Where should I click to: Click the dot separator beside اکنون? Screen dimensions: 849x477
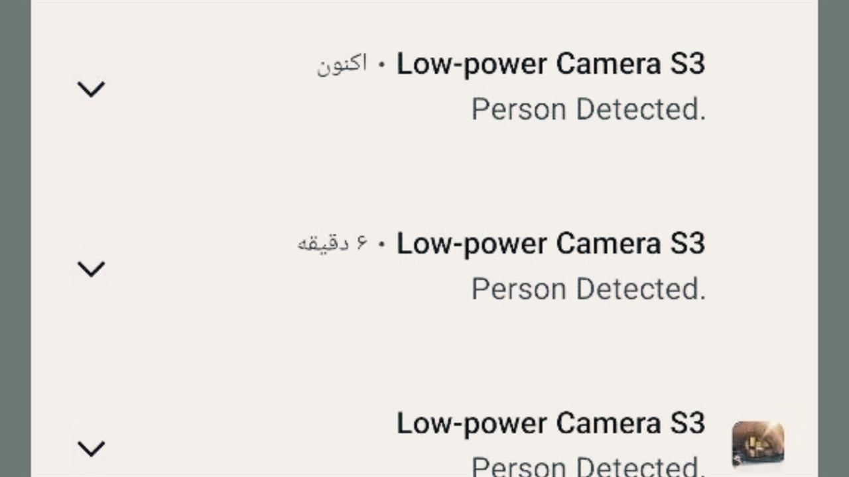pyautogui.click(x=381, y=65)
